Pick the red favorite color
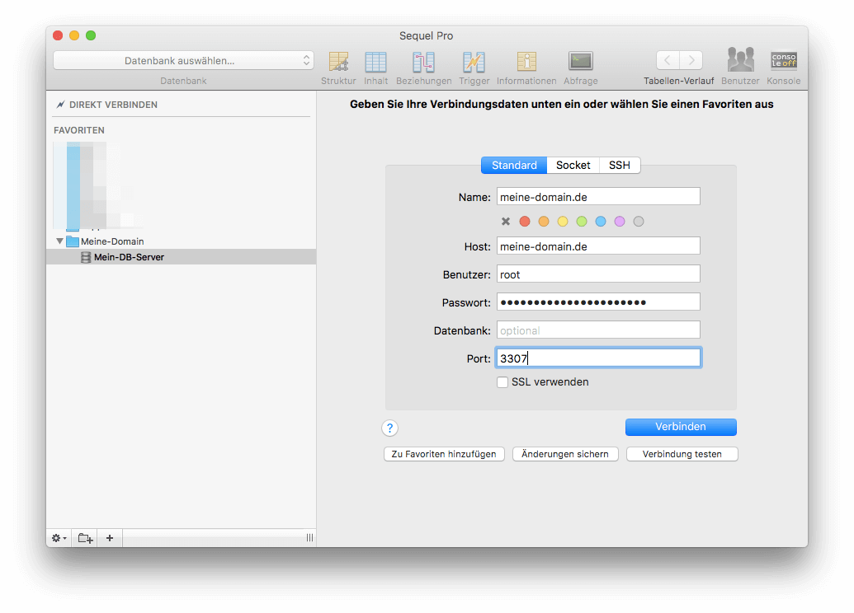Screen dimensions: 854x613 pyautogui.click(x=525, y=222)
